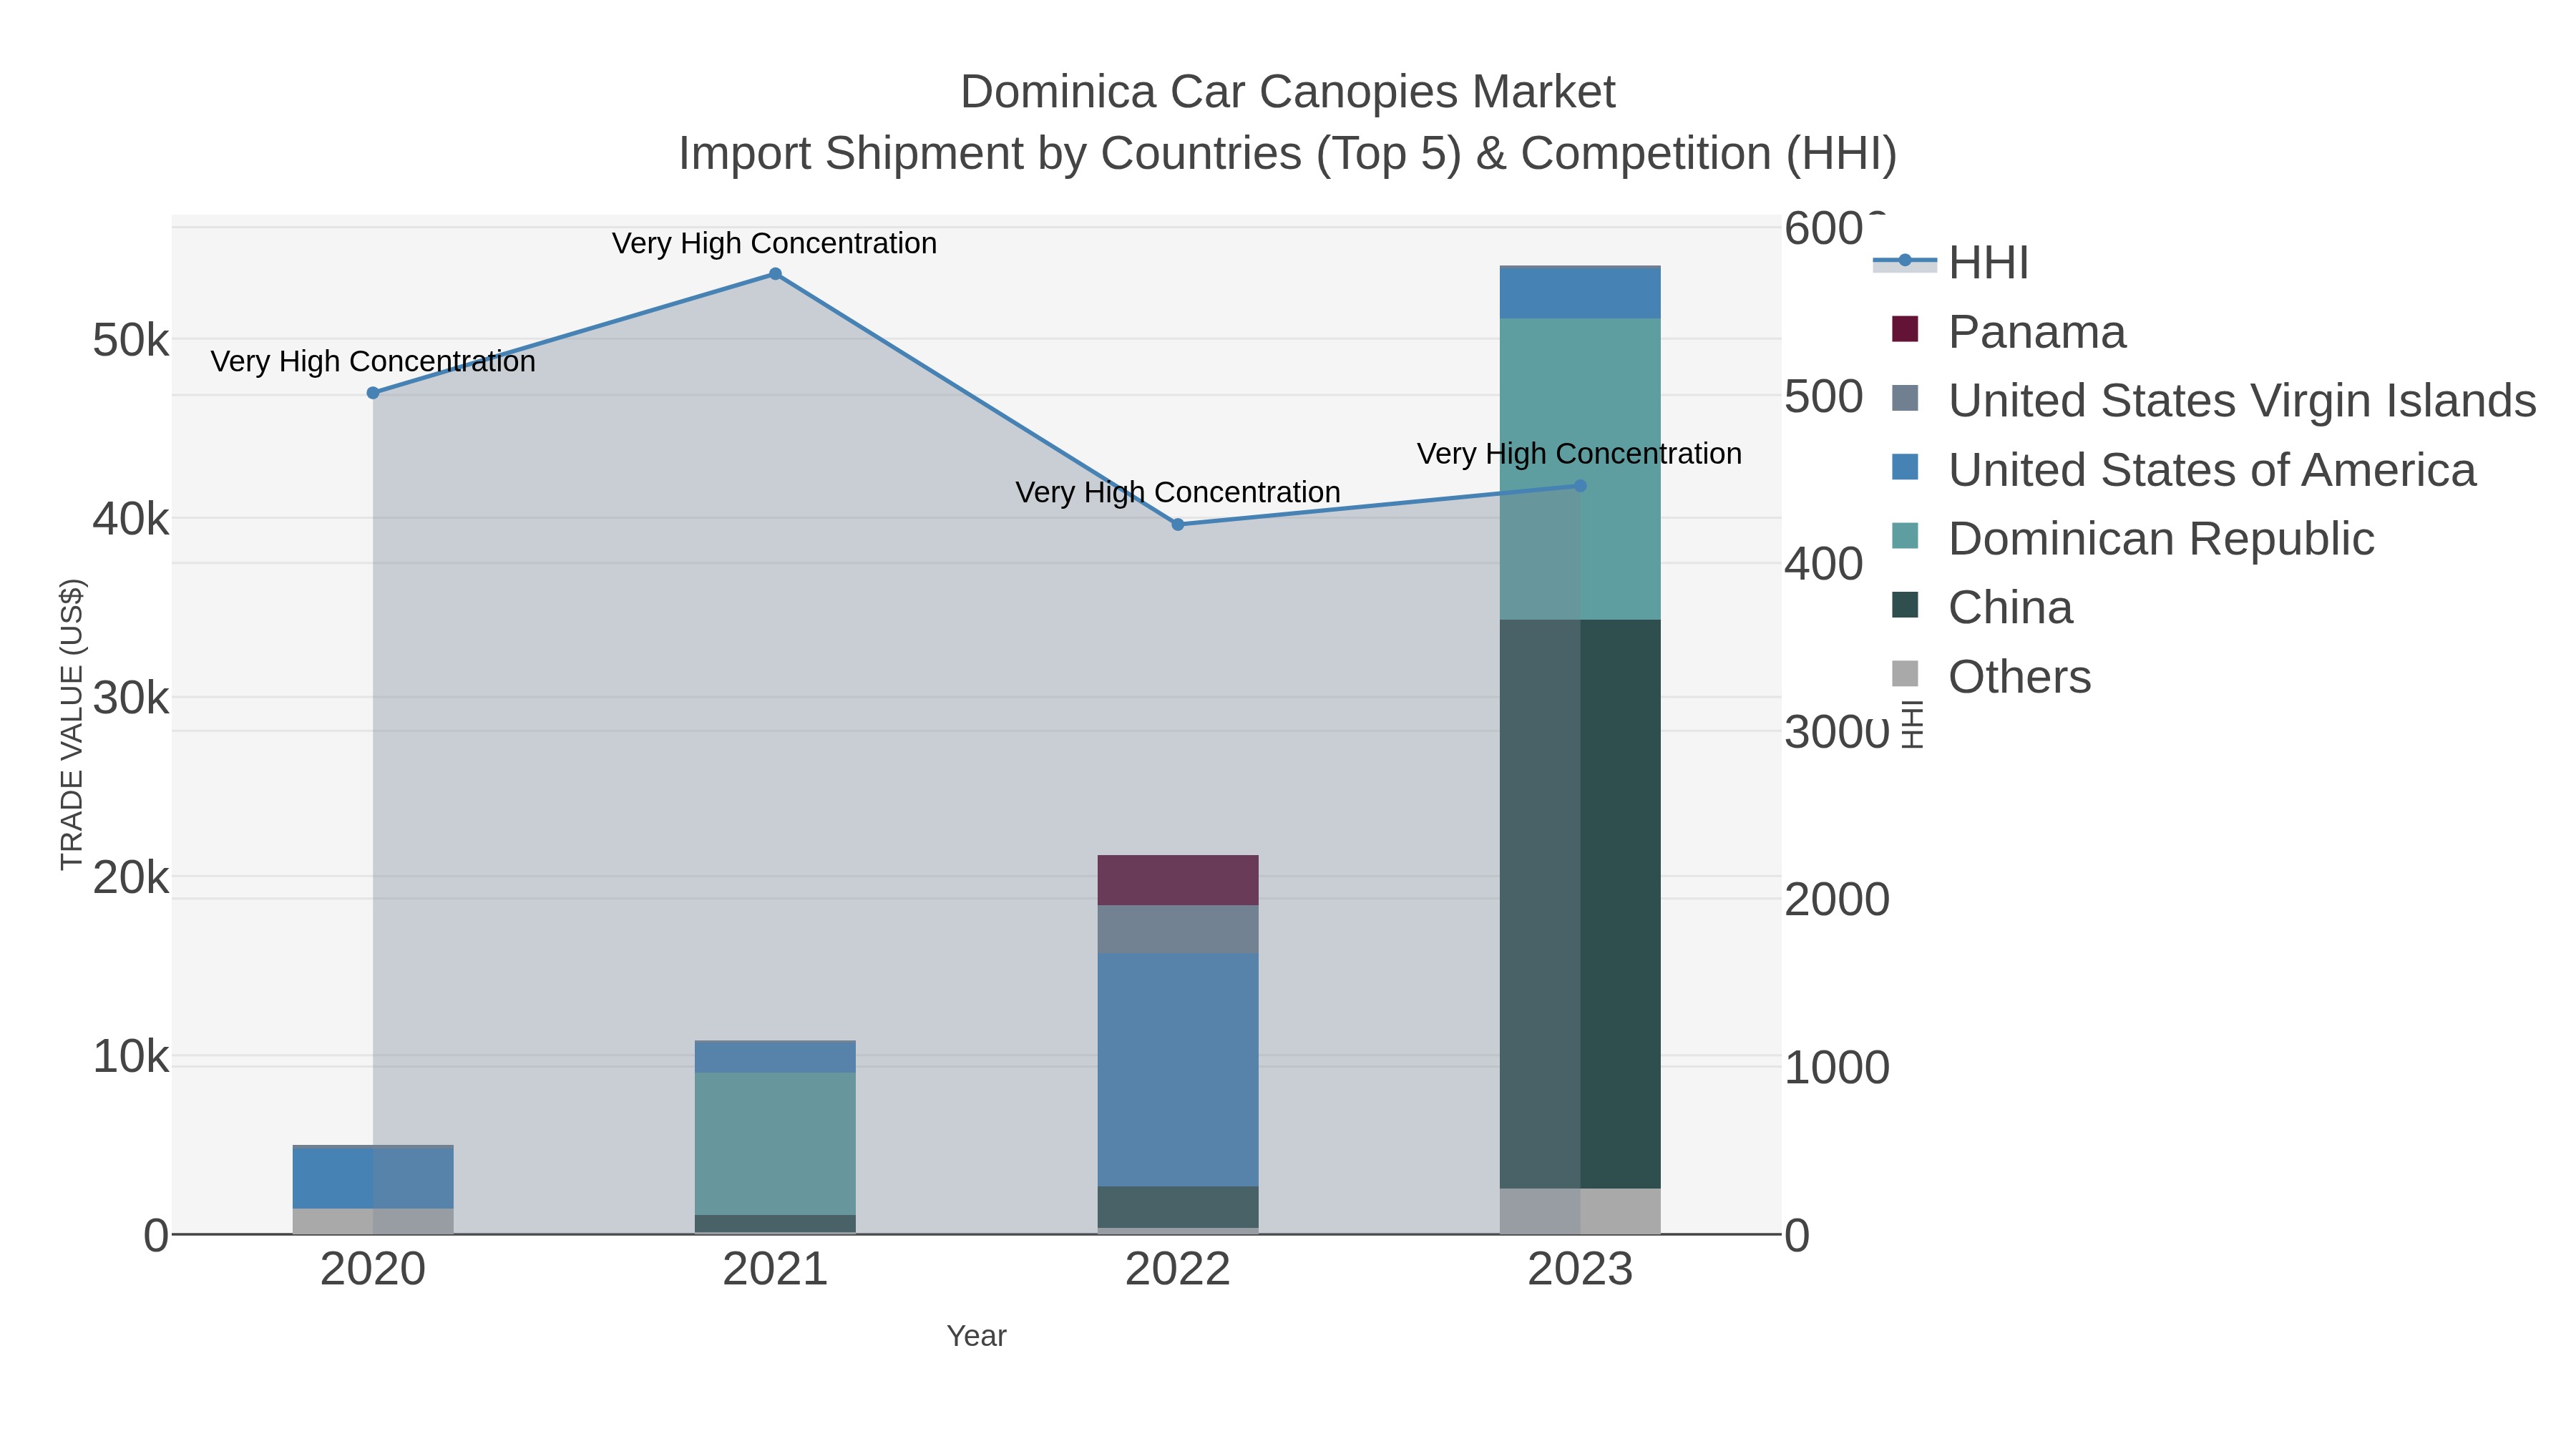This screenshot has height=1449, width=2576.
Task: Click the United States segment in 2023 bar
Action: point(1580,293)
